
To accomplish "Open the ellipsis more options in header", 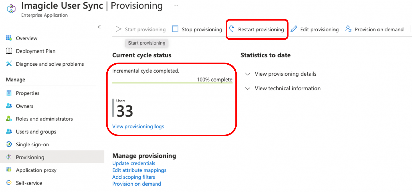I will click(x=176, y=6).
